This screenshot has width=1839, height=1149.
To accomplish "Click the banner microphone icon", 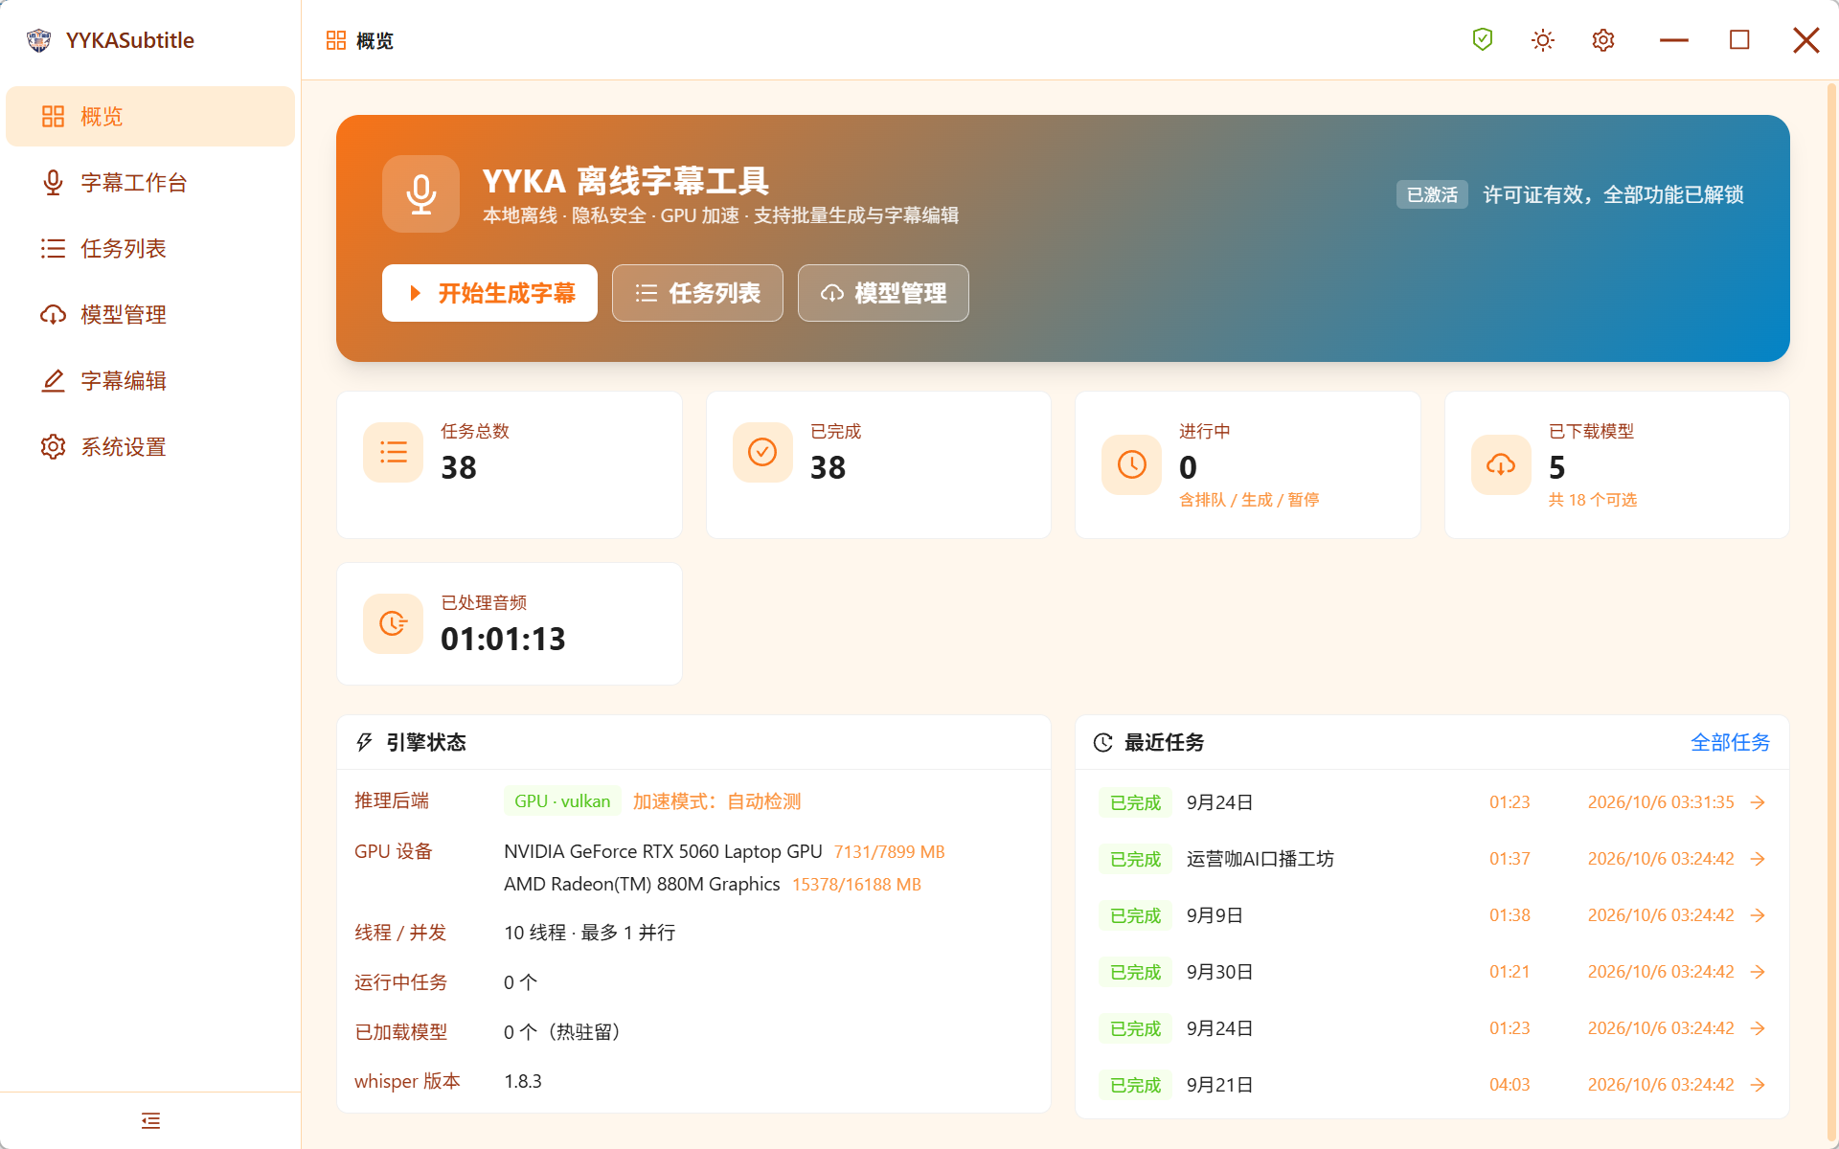I will (420, 193).
